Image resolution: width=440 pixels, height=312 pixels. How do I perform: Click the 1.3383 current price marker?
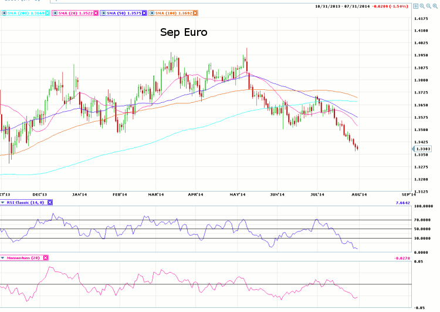[424, 149]
